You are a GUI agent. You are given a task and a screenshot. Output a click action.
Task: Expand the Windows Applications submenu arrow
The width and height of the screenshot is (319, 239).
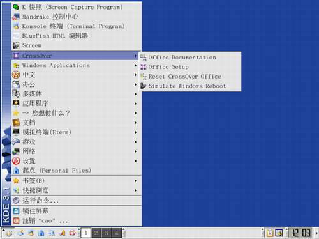click(135, 65)
